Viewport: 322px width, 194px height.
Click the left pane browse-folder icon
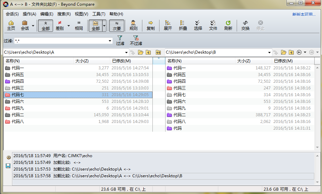click(140, 53)
